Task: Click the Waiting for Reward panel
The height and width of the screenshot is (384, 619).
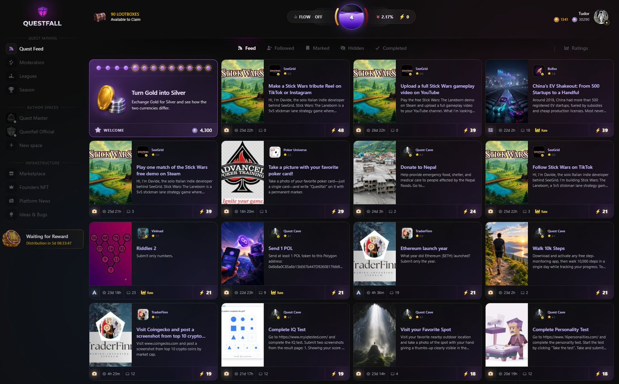Action: coord(43,239)
